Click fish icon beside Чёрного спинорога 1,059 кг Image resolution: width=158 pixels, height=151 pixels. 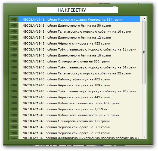(x=14, y=109)
